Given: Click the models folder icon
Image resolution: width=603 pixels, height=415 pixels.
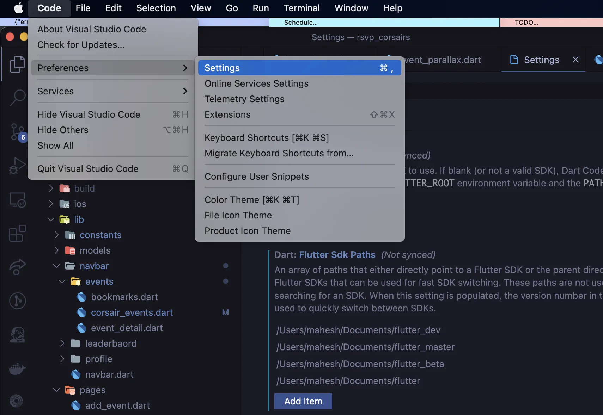Looking at the screenshot, I should 70,250.
